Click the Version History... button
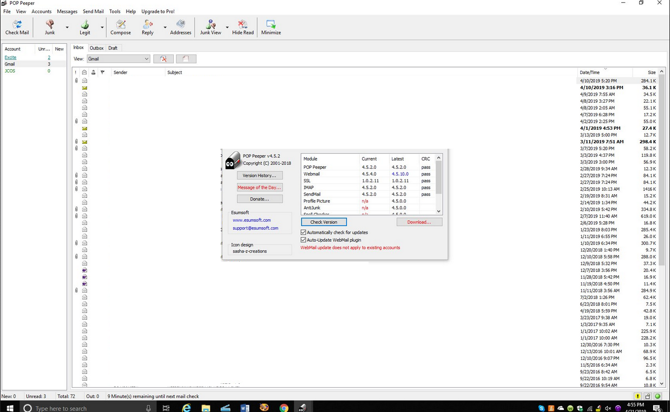Screen dimensions: 670x412 260,176
